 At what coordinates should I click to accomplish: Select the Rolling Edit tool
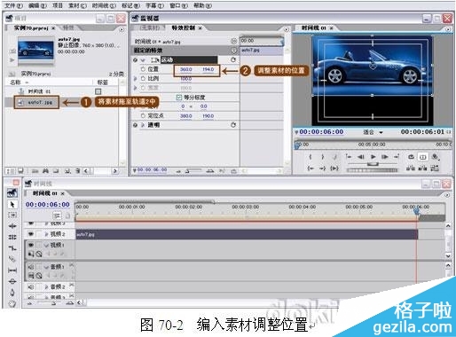(x=12, y=237)
